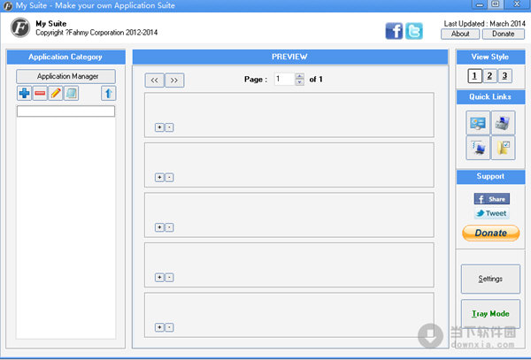Close the My Suite window

click(x=517, y=4)
